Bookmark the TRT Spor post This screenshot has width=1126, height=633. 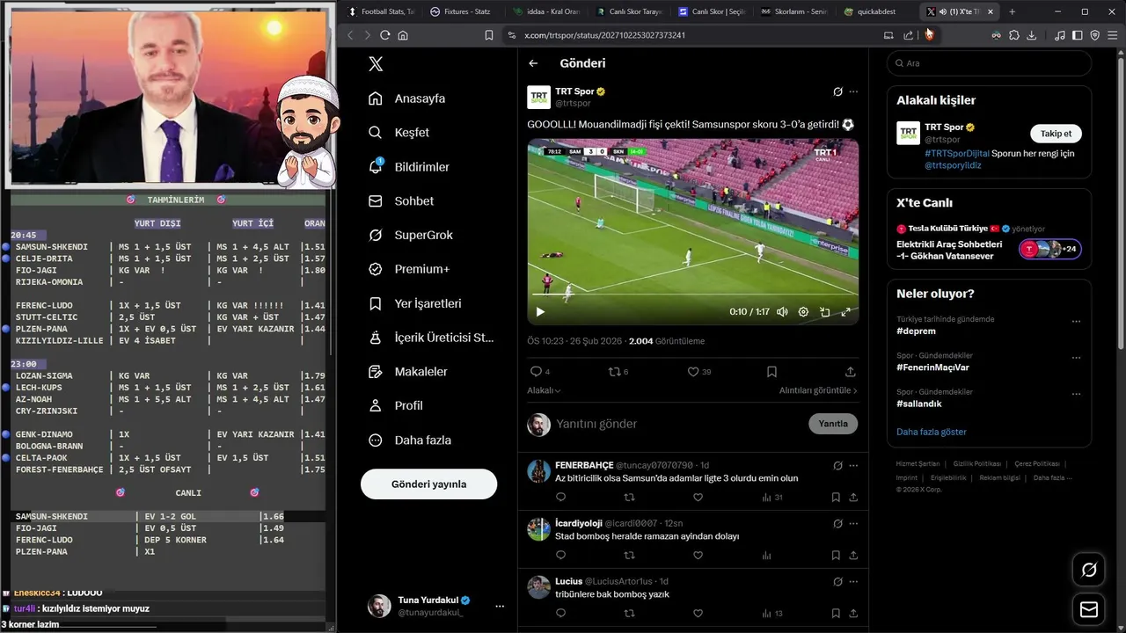pyautogui.click(x=771, y=372)
